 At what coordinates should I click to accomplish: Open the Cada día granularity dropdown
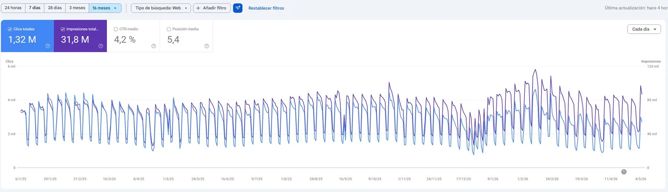click(x=644, y=29)
